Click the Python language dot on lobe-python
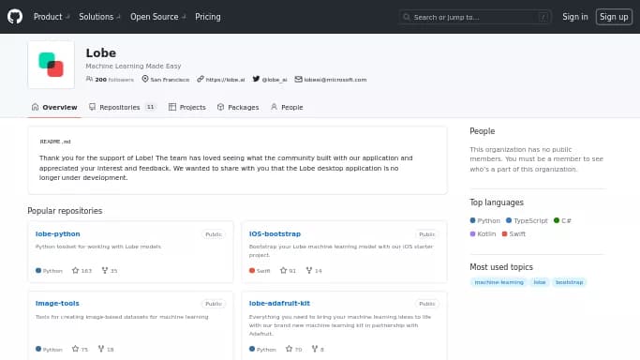The height and width of the screenshot is (360, 640). pos(38,270)
